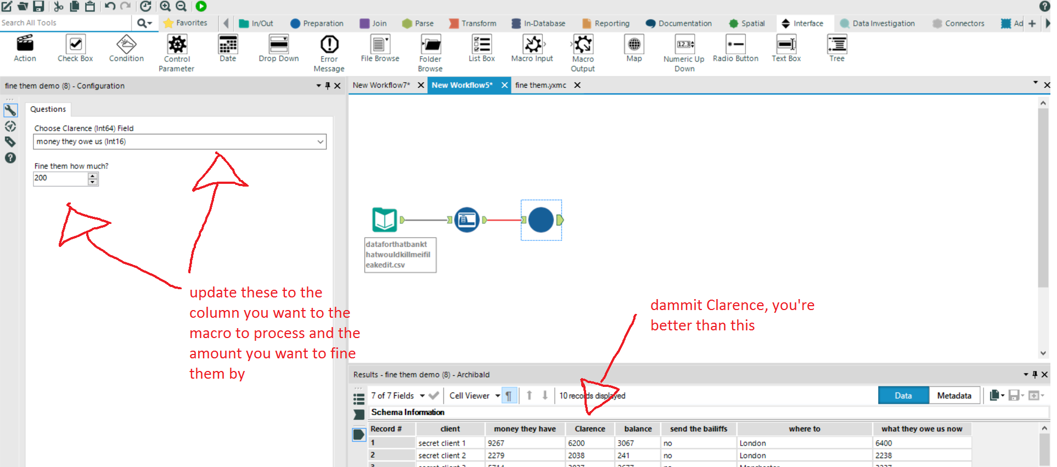Select the Drop Down interface tool
The image size is (1057, 467).
[x=279, y=49]
